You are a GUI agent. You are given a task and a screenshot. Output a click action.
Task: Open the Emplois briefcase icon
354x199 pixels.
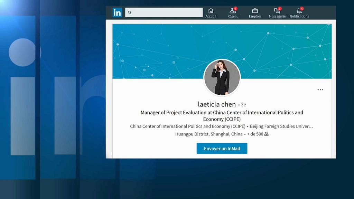point(255,11)
